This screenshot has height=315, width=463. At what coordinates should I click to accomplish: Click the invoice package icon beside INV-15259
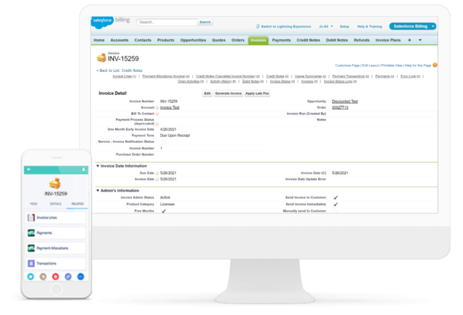point(103,56)
